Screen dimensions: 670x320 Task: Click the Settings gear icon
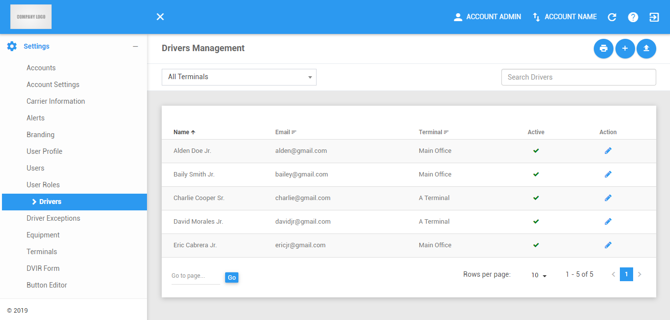click(12, 46)
